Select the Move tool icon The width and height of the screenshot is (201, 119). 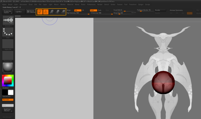coord(51,12)
